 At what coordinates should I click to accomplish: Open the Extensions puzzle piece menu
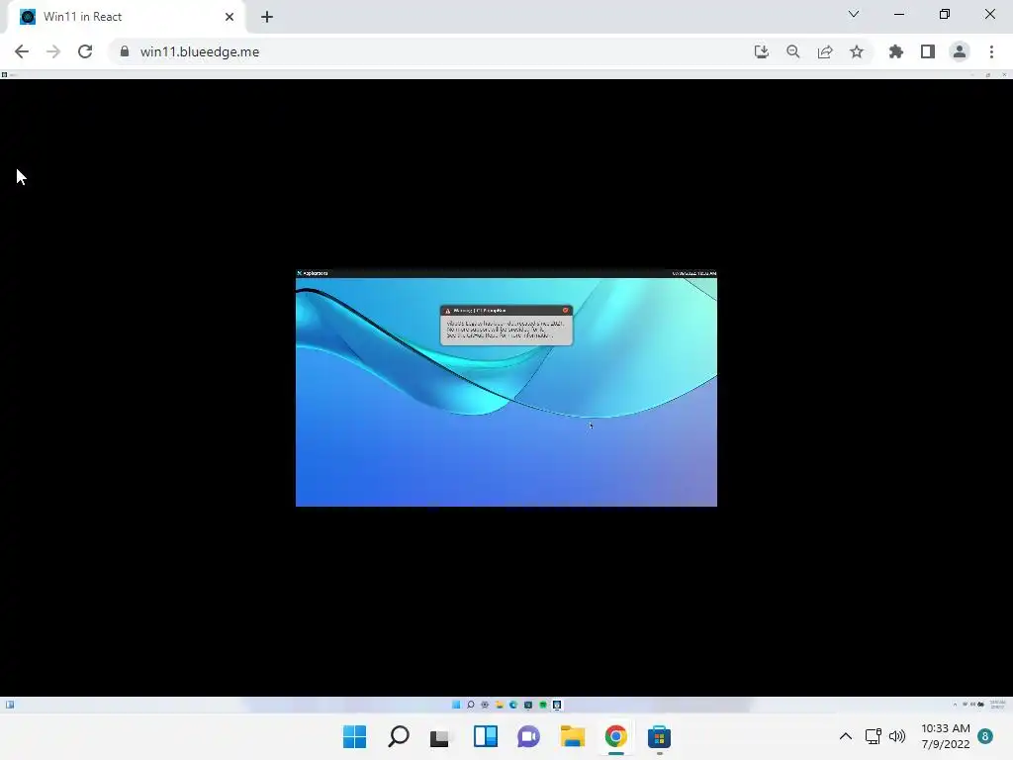pos(896,51)
